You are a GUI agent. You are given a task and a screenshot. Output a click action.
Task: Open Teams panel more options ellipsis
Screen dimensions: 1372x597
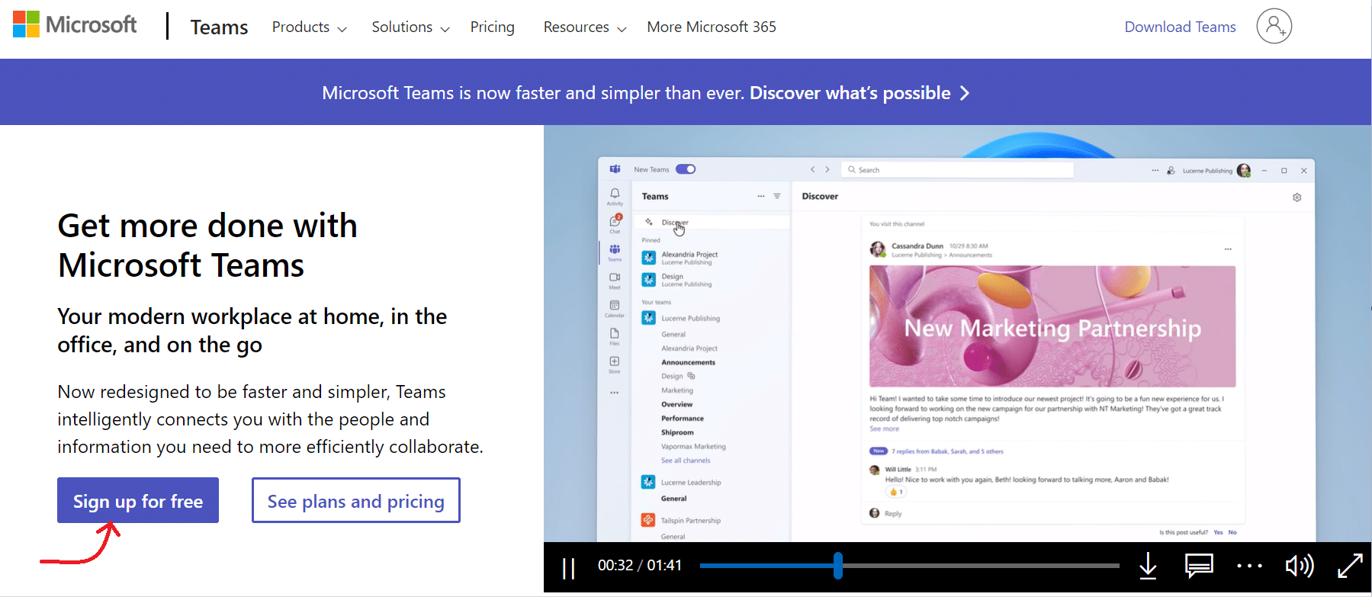(760, 196)
